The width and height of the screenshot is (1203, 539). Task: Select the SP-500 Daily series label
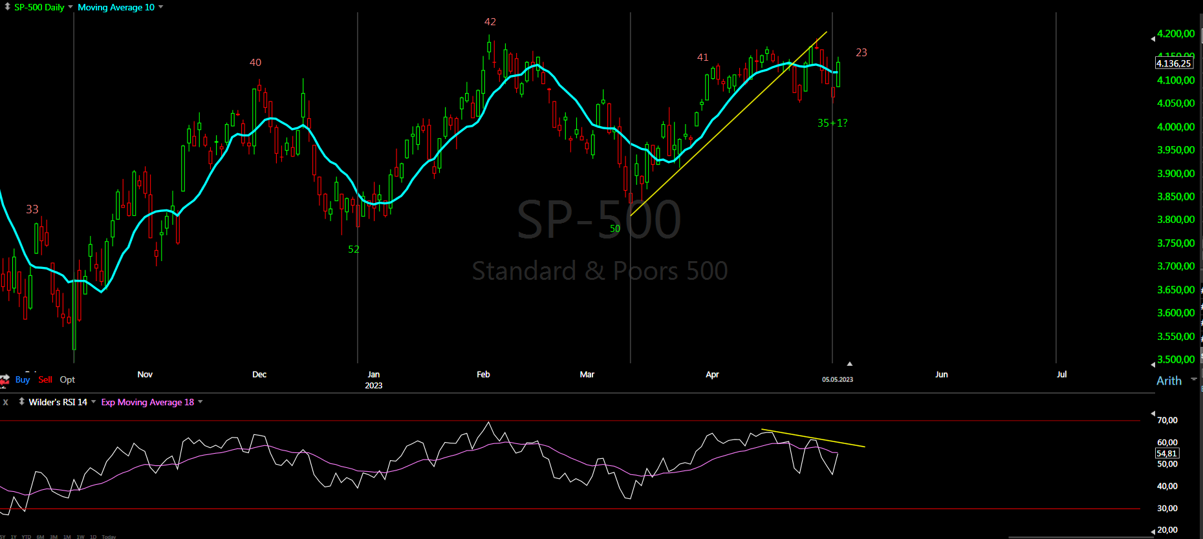(x=39, y=7)
